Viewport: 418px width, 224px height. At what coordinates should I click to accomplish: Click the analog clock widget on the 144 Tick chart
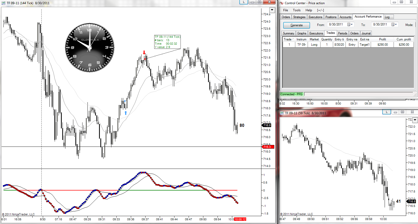pyautogui.click(x=90, y=48)
